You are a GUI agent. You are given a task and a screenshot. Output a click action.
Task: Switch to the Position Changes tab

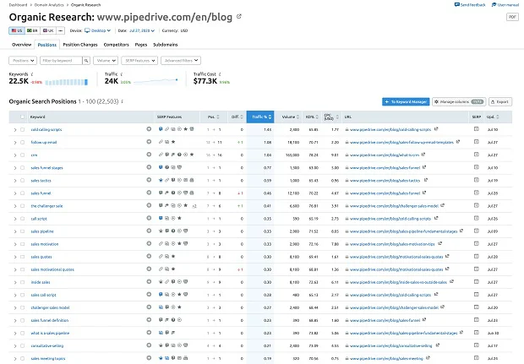click(x=80, y=43)
